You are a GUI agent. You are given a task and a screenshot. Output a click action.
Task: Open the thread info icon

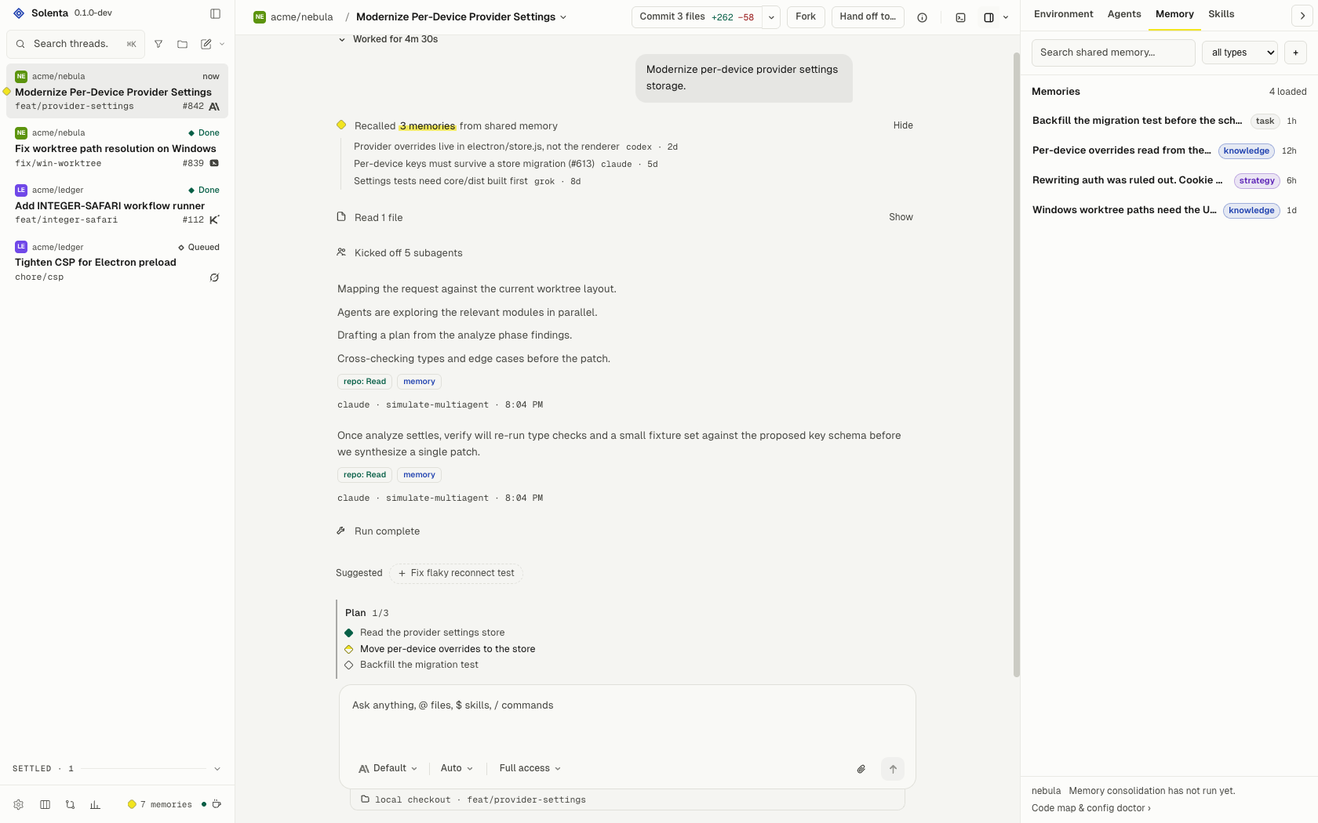pyautogui.click(x=923, y=17)
